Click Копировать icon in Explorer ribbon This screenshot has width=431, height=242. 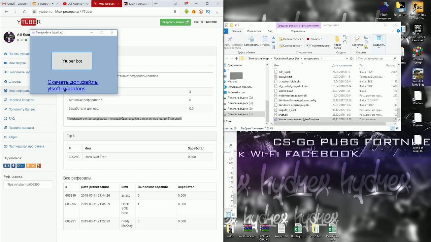pos(251,41)
